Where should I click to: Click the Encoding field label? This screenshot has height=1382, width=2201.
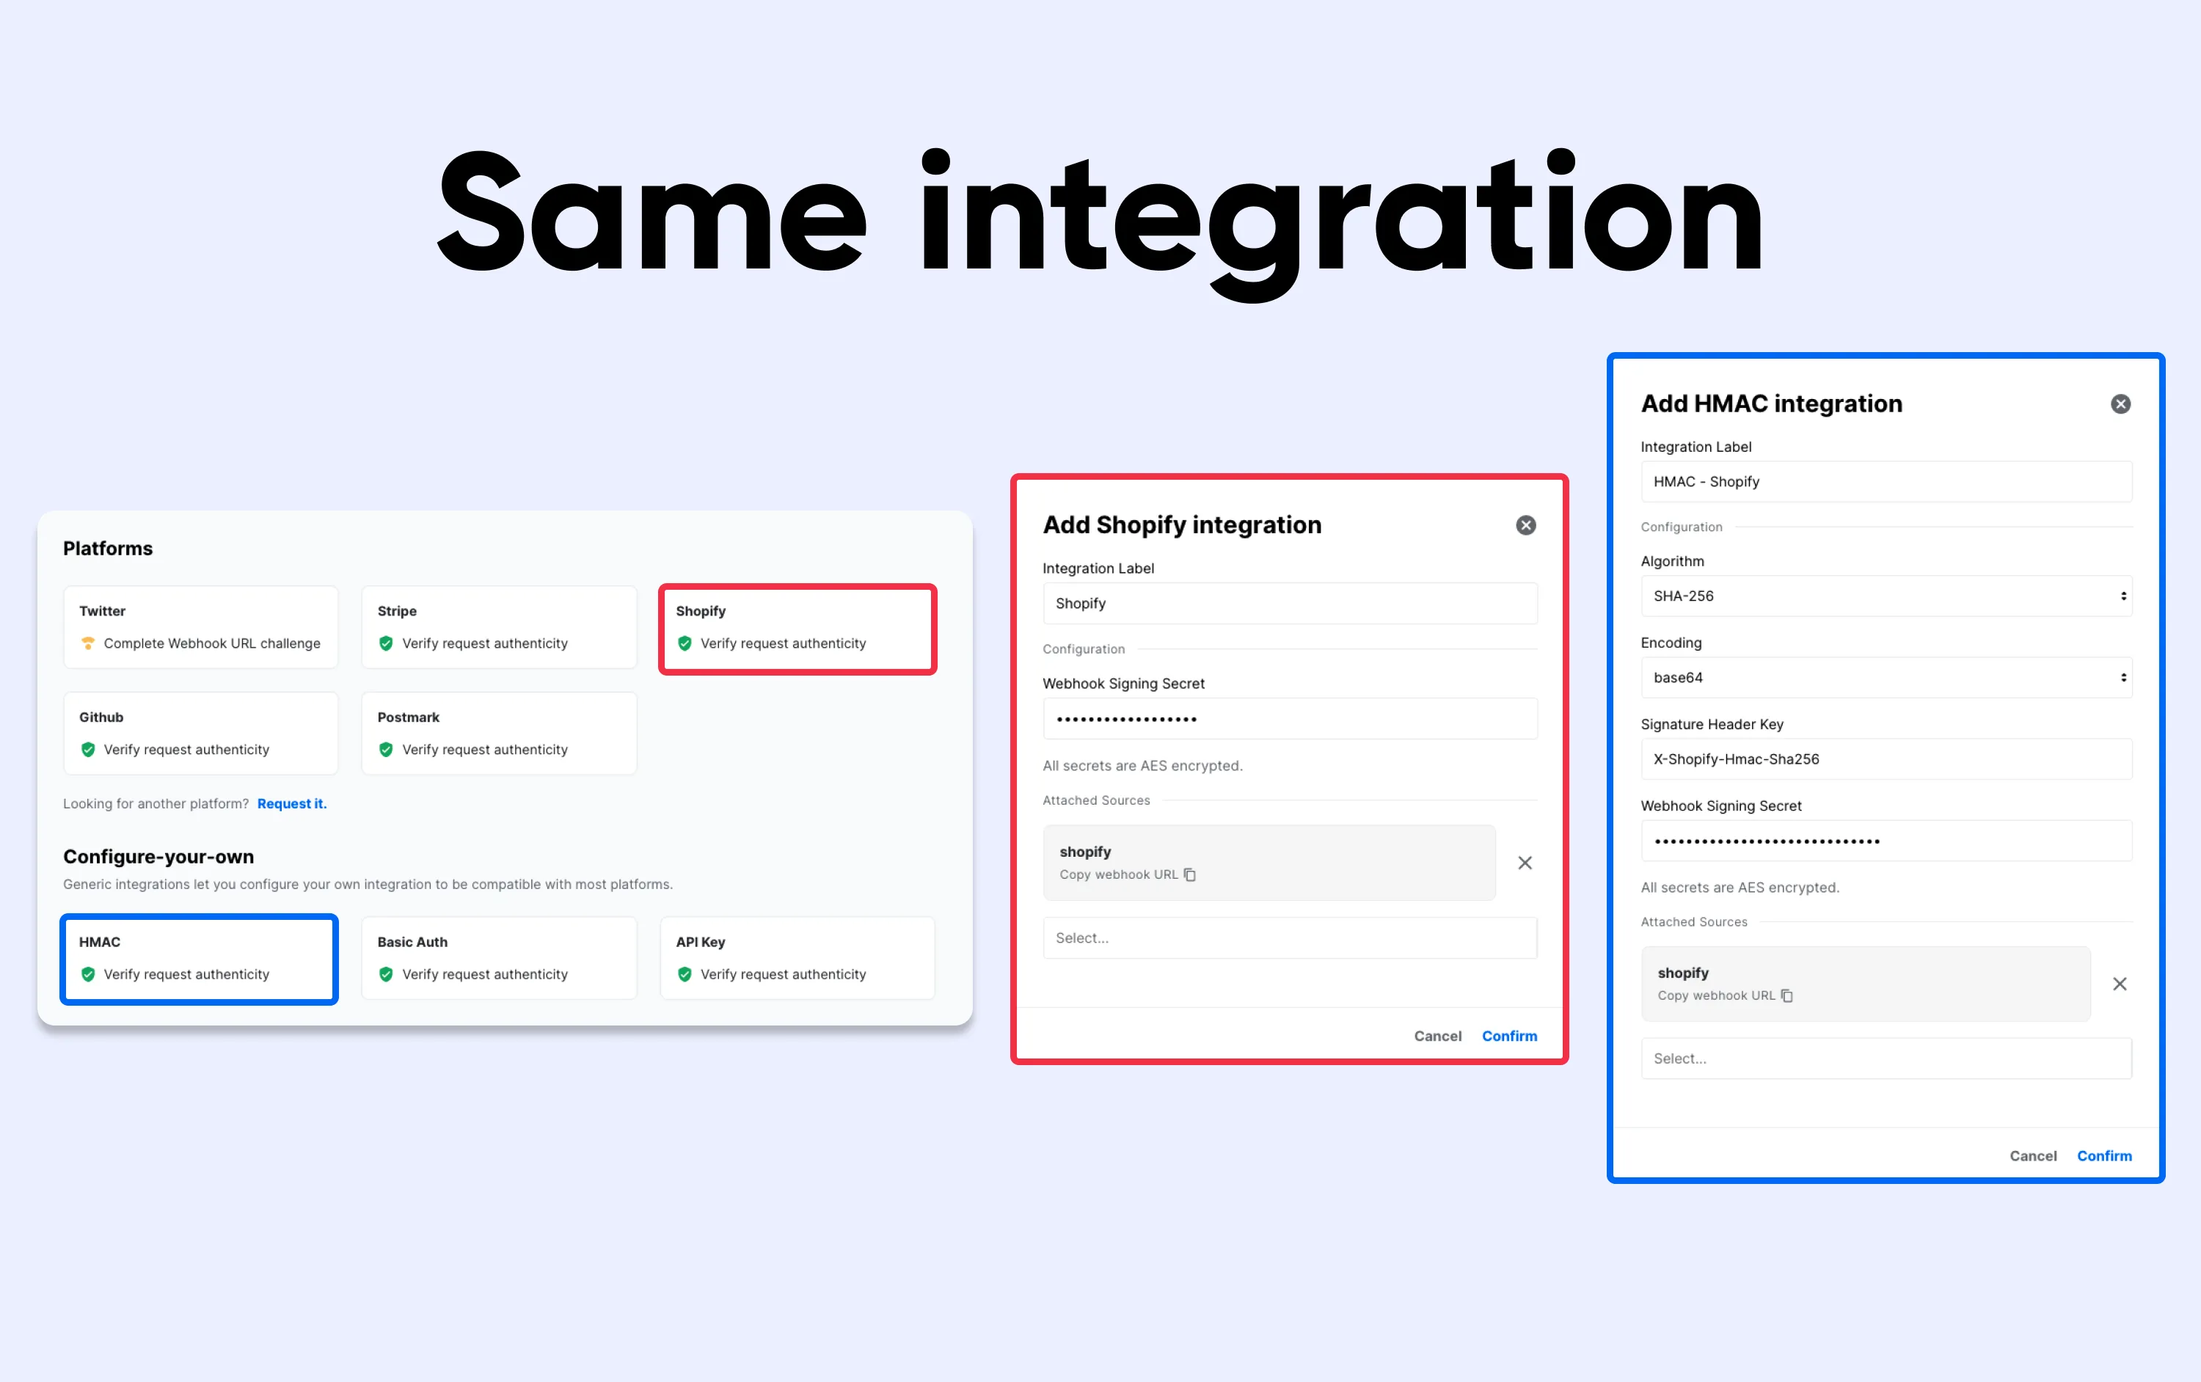[x=1671, y=643]
